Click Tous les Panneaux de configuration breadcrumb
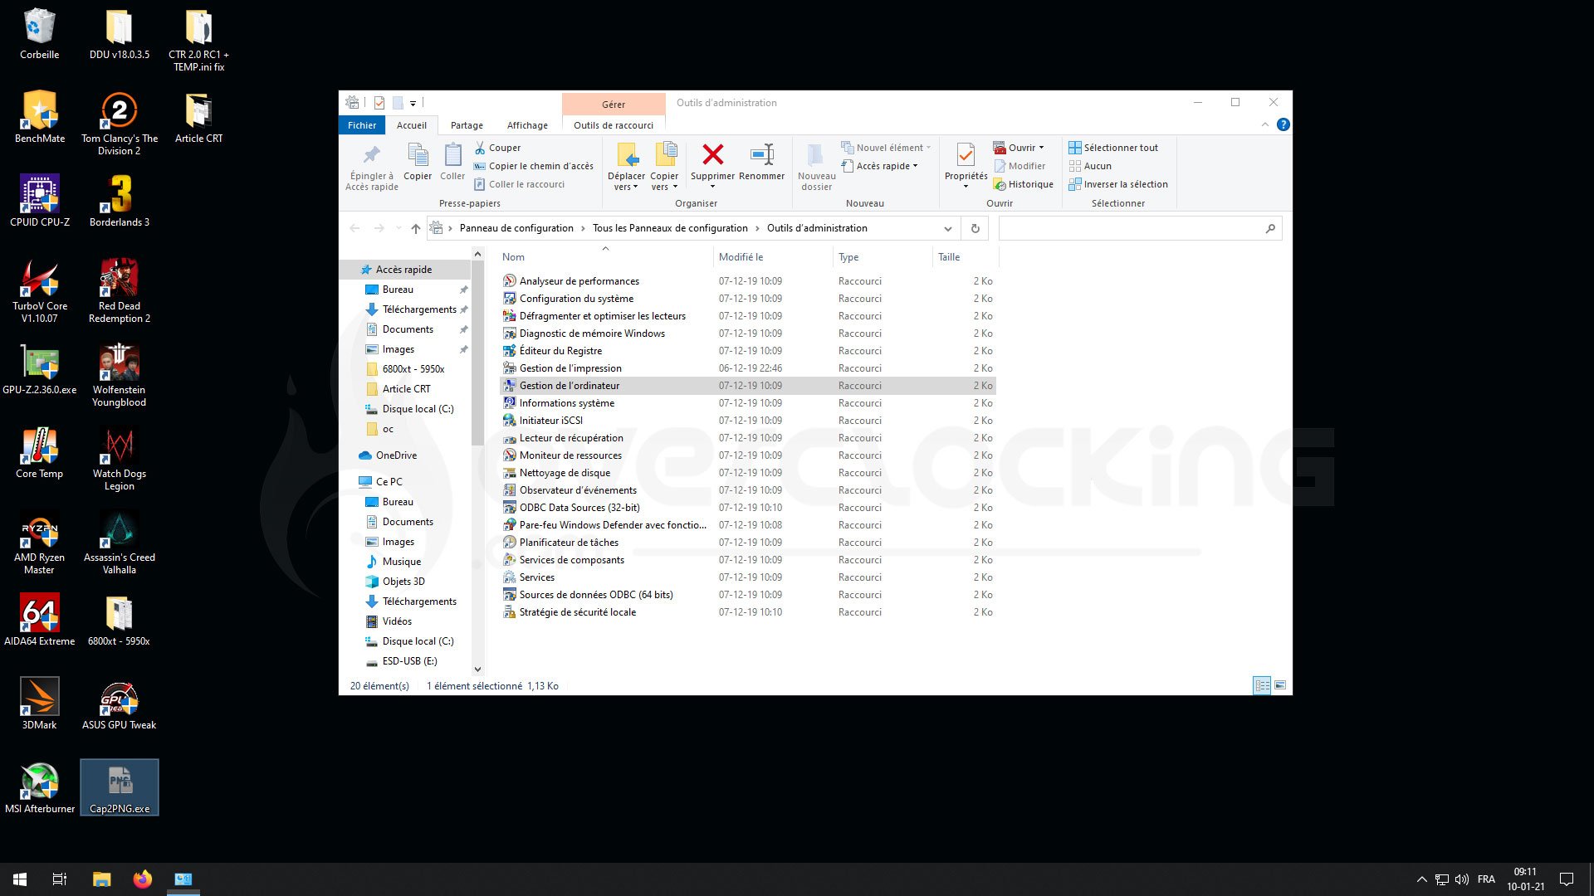1594x896 pixels. tap(670, 228)
